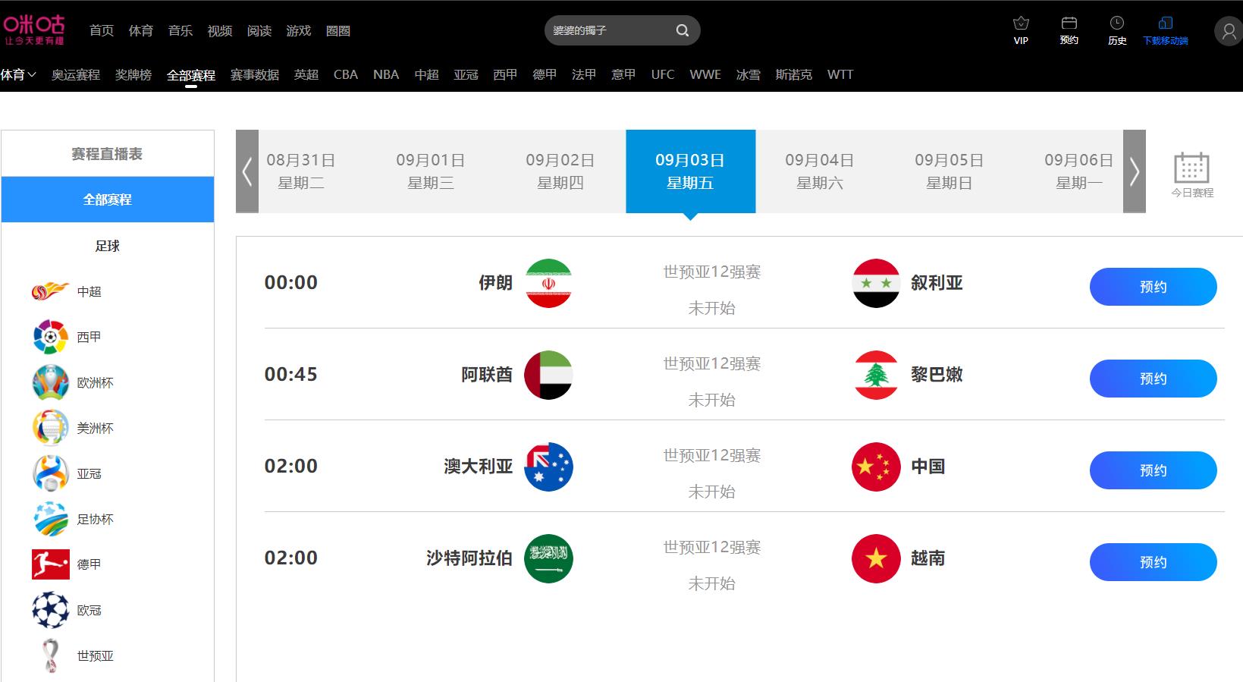Select the 德甲 Bundesliga league icon in sidebar
Viewport: 1243px width, 682px height.
(51, 564)
